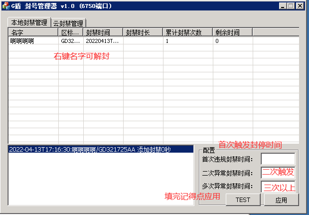Viewport: 309px width, 215px height.
Task: Select the 2022-04-13T17:16:30 log entry
Action: [x=101, y=150]
